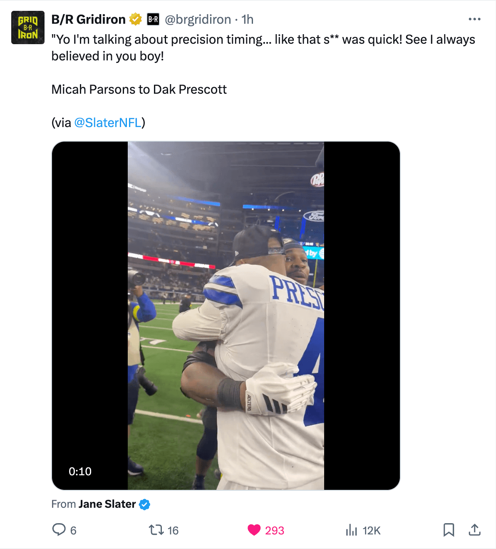Click the B/R Gridiron profile avatar
Image resolution: width=496 pixels, height=549 pixels.
coord(28,27)
